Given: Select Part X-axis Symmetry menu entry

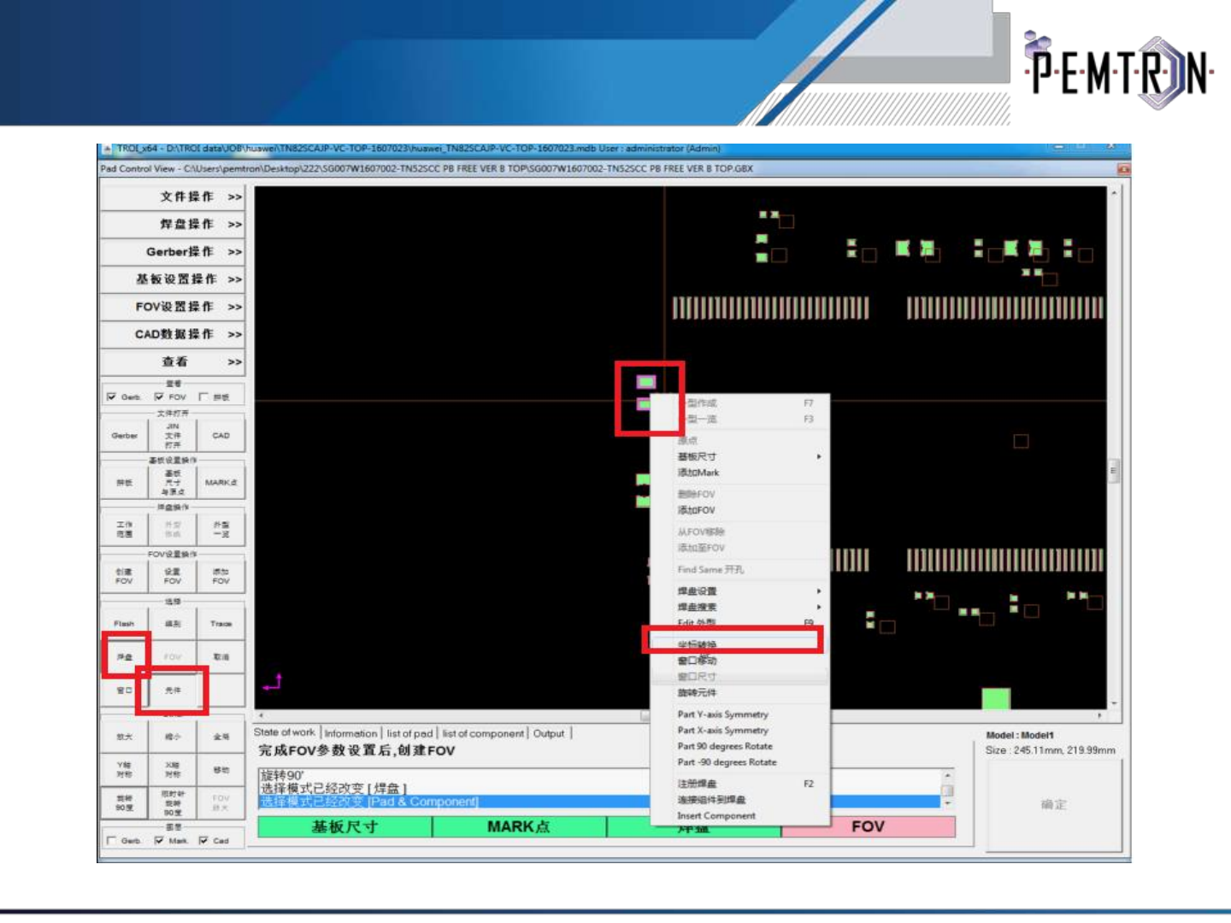Looking at the screenshot, I should coord(740,731).
